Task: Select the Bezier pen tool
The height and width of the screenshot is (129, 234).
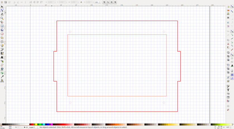Action: [x=2, y=49]
